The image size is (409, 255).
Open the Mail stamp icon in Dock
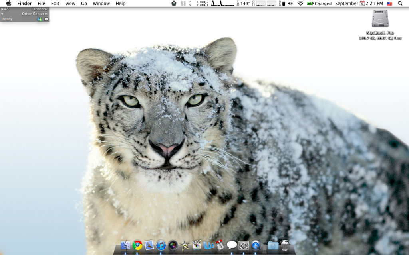[x=149, y=245]
